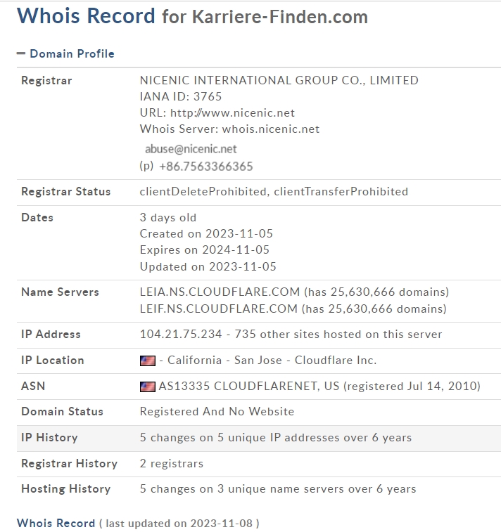
Task: Click whois.nicenic.net Whois server text
Action: [x=271, y=129]
